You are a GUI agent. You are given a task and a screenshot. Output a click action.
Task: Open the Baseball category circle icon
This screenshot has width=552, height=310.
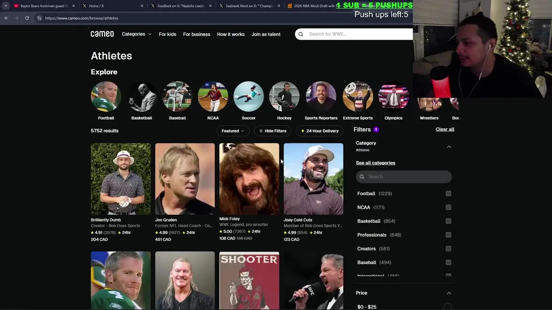click(177, 96)
